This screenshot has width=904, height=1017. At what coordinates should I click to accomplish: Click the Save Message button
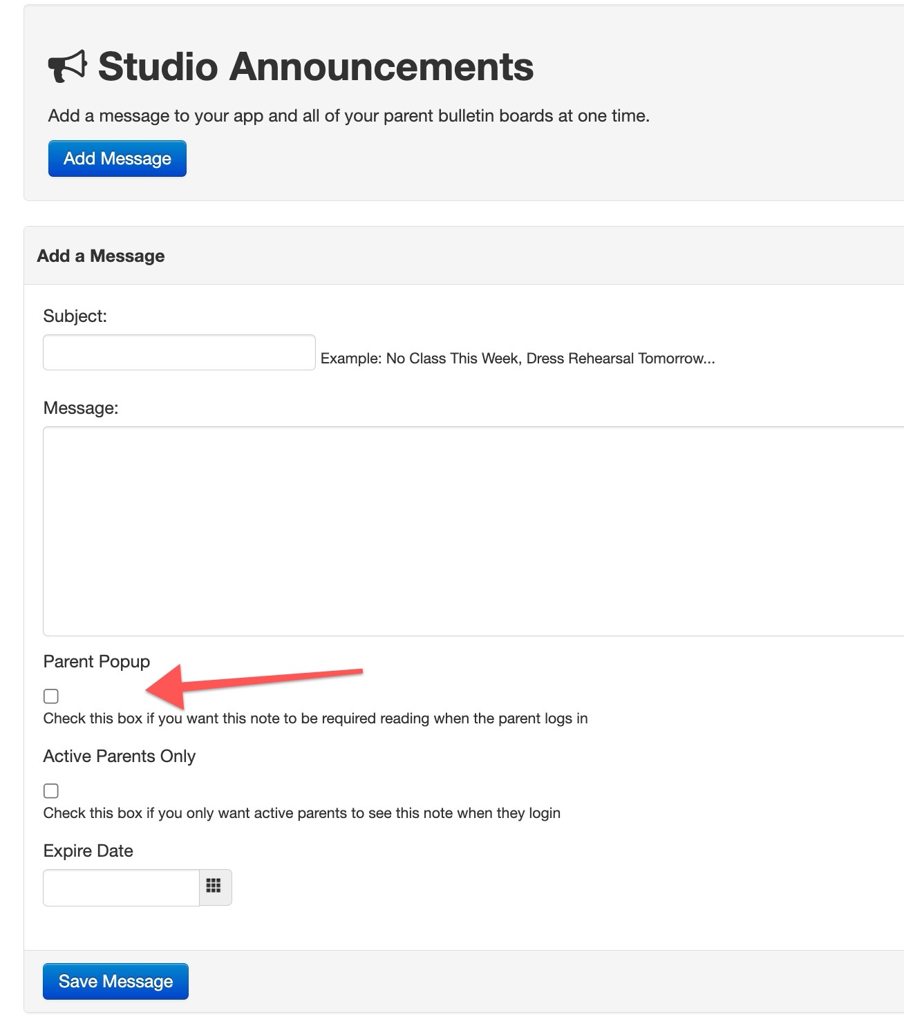click(115, 981)
